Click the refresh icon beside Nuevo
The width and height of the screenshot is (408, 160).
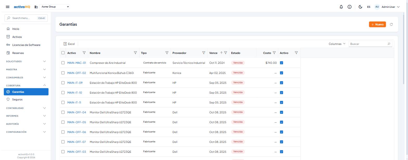[391, 24]
